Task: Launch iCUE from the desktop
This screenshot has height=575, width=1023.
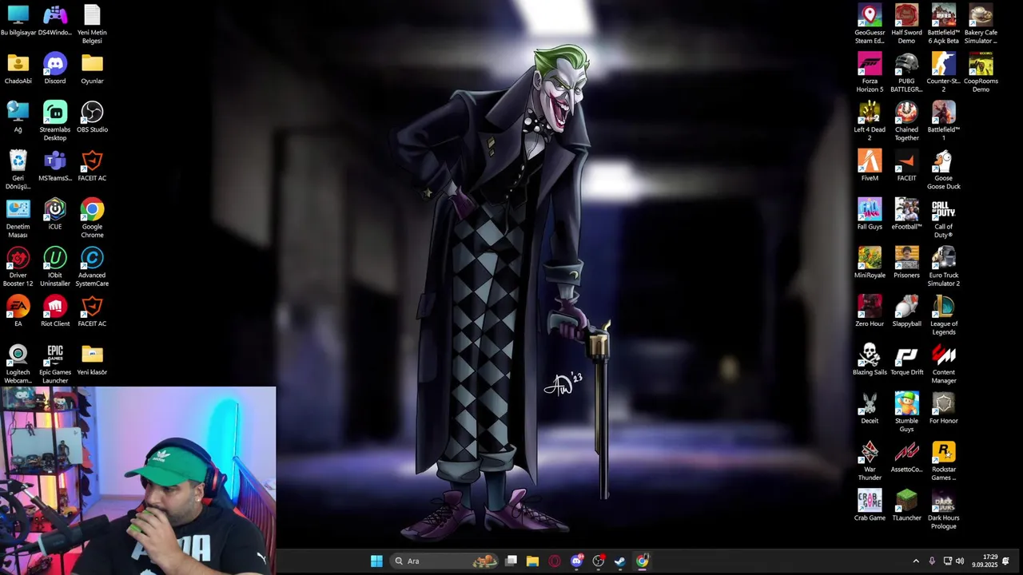Action: pos(55,215)
